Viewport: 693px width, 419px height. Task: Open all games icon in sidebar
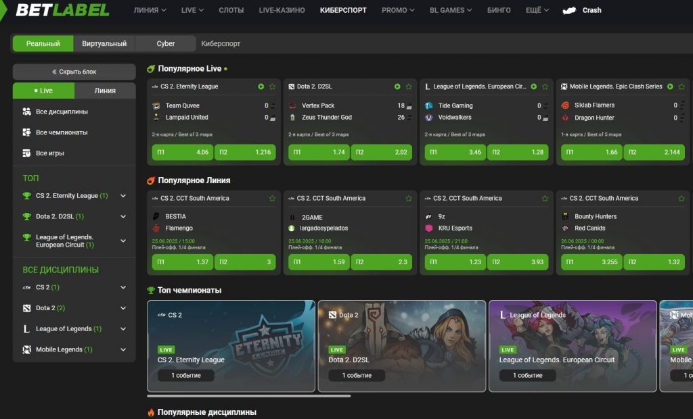[26, 153]
